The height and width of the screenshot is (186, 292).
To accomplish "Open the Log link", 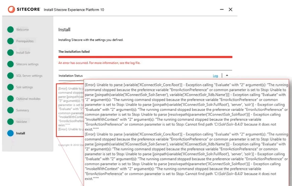I will (x=215, y=76).
